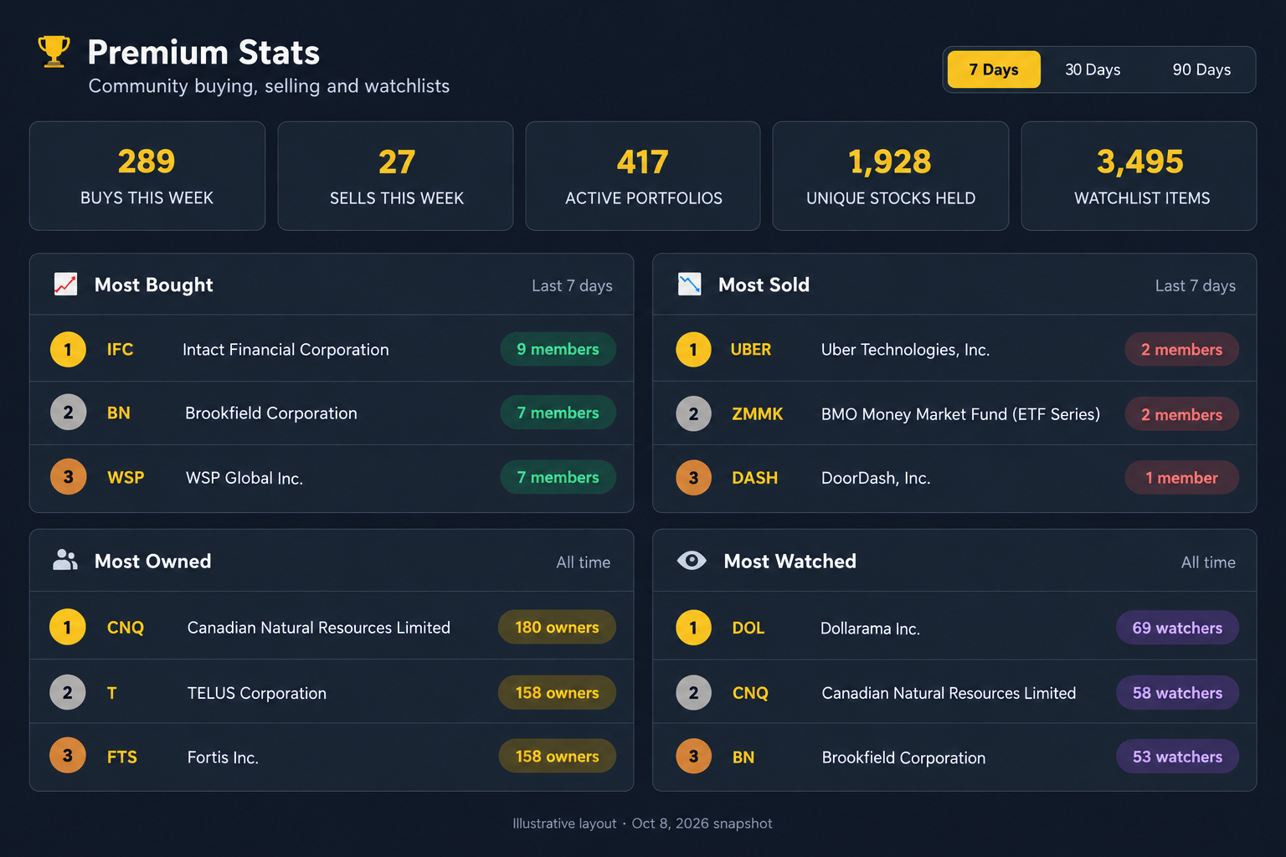The width and height of the screenshot is (1286, 857).
Task: Click the 1 member badge for DoorDash
Action: pos(1181,478)
